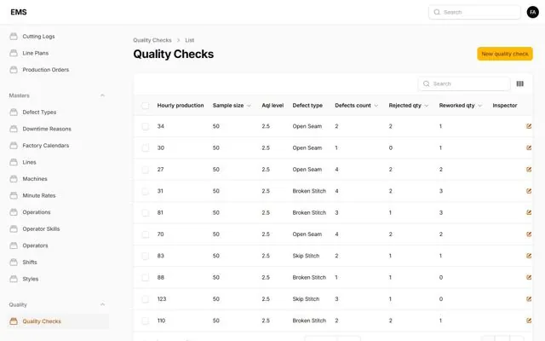
Task: Click the Operators sidebar icon
Action: [14, 246]
